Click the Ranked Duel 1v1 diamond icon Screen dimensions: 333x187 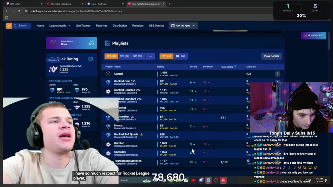[x=108, y=83]
